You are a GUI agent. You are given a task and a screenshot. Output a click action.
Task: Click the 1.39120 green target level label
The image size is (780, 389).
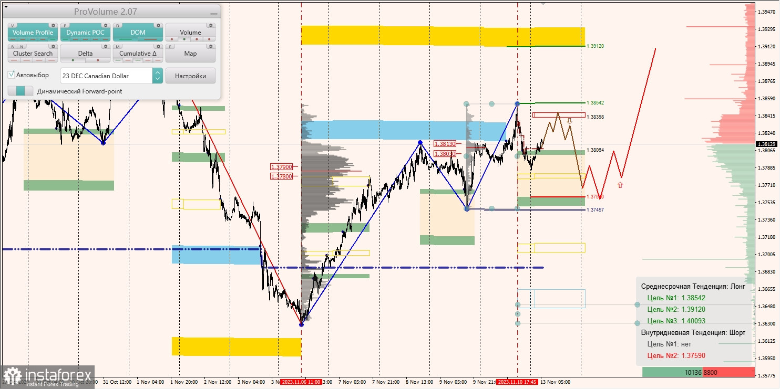click(x=596, y=46)
